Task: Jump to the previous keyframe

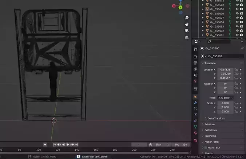Action: (59, 144)
